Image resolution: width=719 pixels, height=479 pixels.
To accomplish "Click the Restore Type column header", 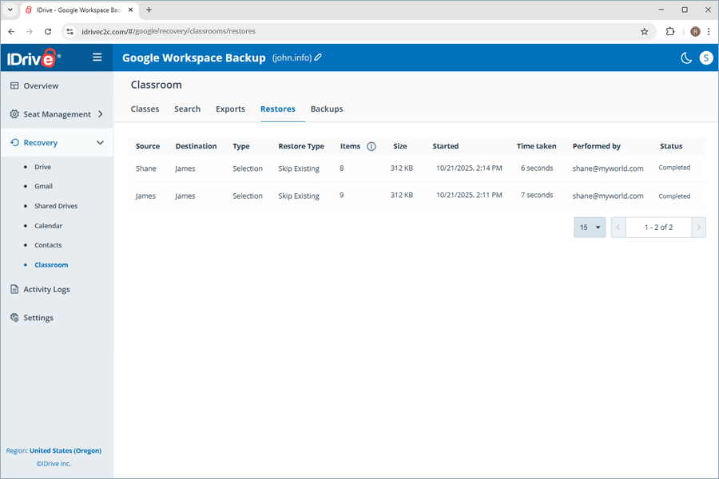I will 301,146.
